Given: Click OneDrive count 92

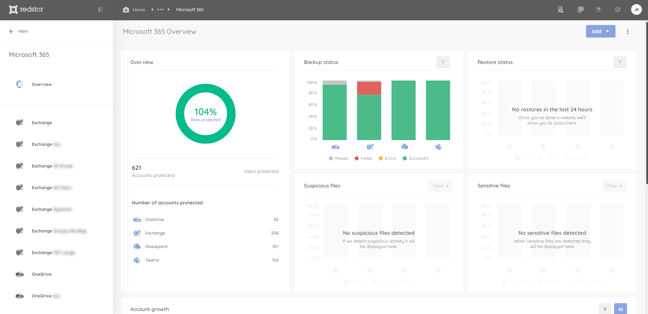Looking at the screenshot, I should tap(276, 220).
